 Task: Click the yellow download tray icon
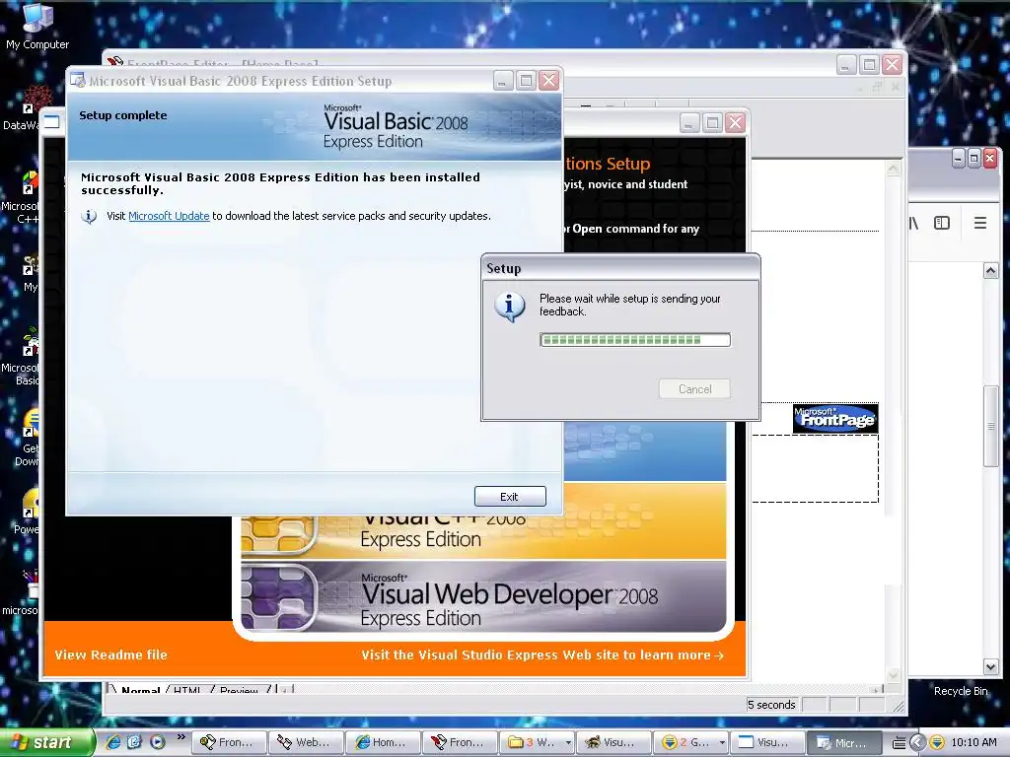point(937,742)
